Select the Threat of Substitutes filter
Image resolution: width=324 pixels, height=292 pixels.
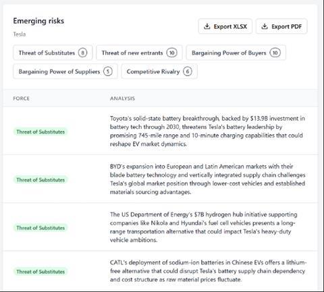pos(53,53)
